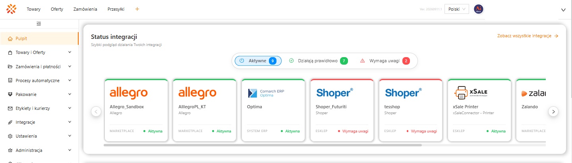
Task: Click the AlllegroPL_KT card title
Action: [192, 107]
